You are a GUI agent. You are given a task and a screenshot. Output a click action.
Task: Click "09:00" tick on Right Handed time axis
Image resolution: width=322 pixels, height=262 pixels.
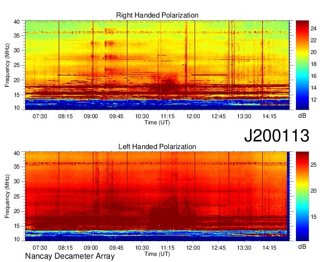pos(91,116)
